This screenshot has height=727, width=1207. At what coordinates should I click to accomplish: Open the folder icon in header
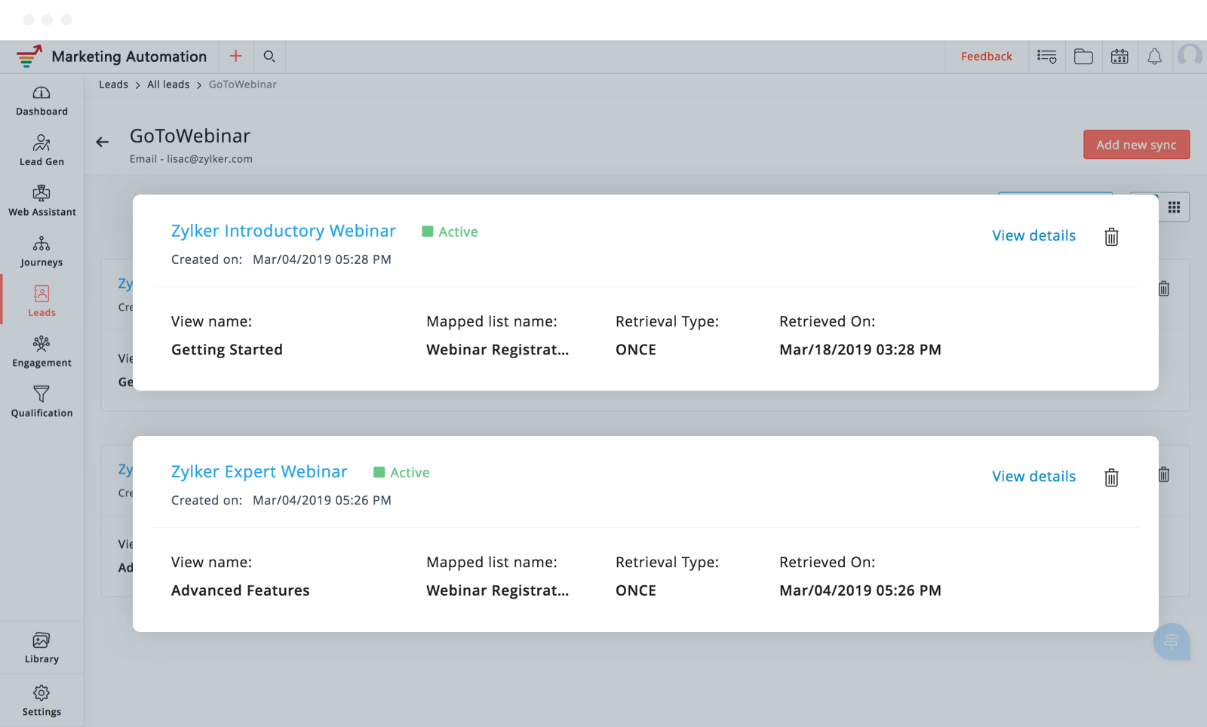pyautogui.click(x=1083, y=57)
